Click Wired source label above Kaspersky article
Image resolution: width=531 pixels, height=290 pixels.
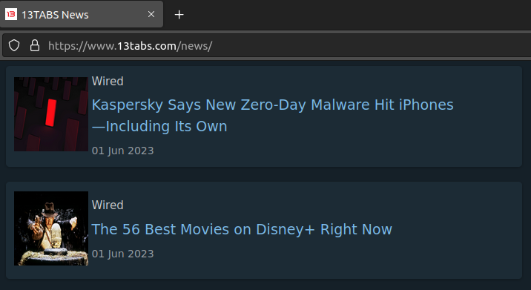click(108, 82)
